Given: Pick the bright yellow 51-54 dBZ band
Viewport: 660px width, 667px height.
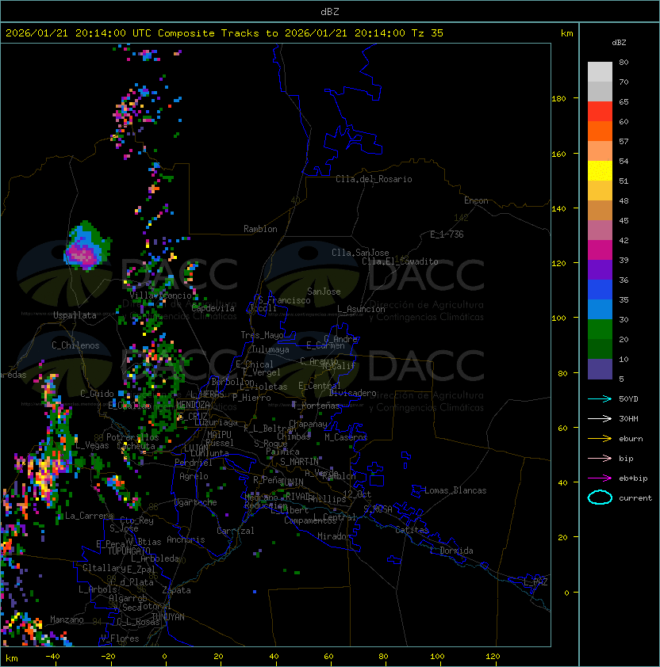Looking at the screenshot, I should [600, 170].
